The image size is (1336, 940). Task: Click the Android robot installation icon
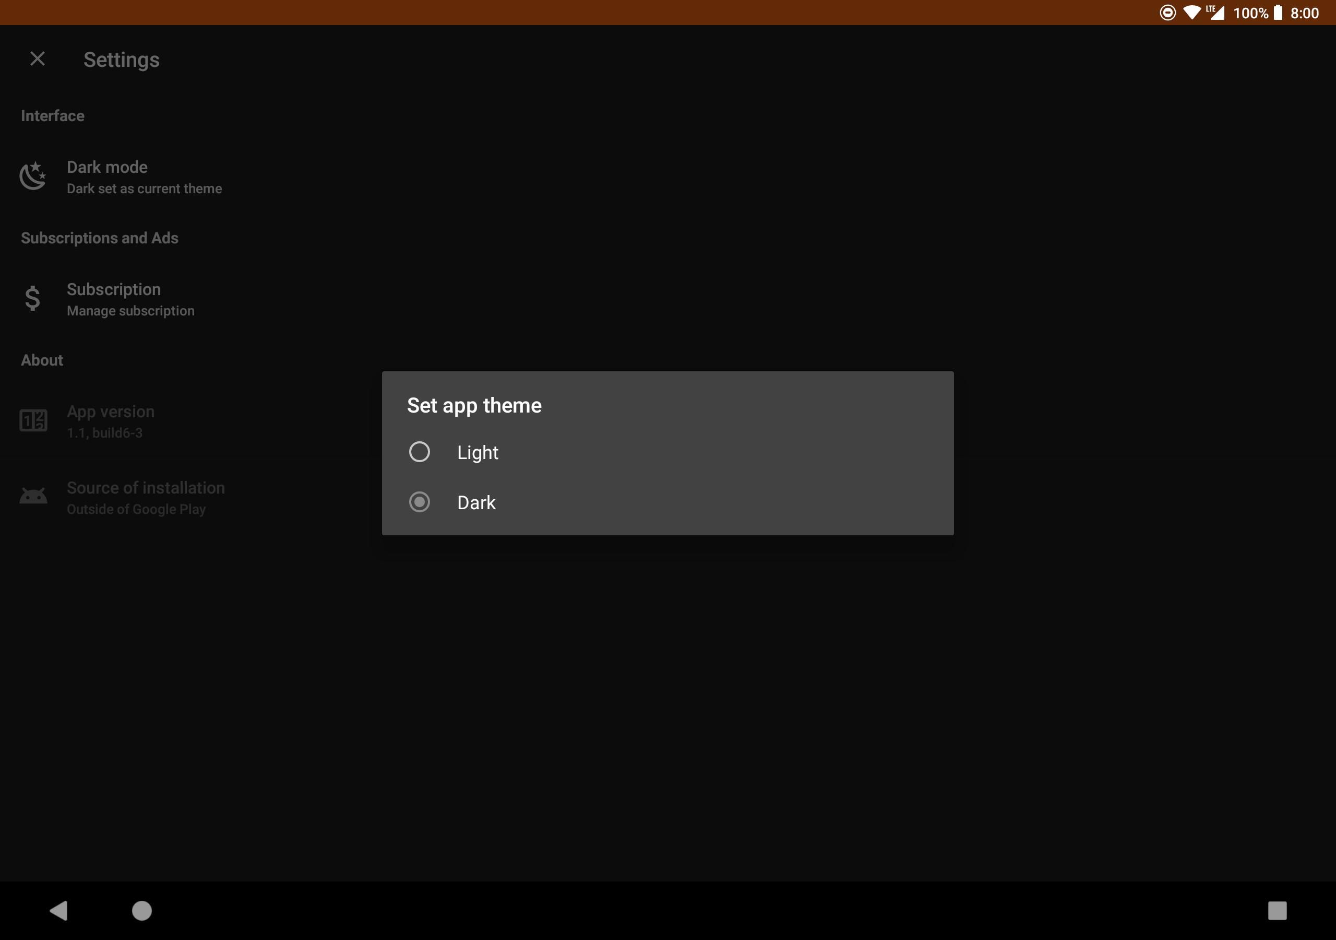pos(33,496)
